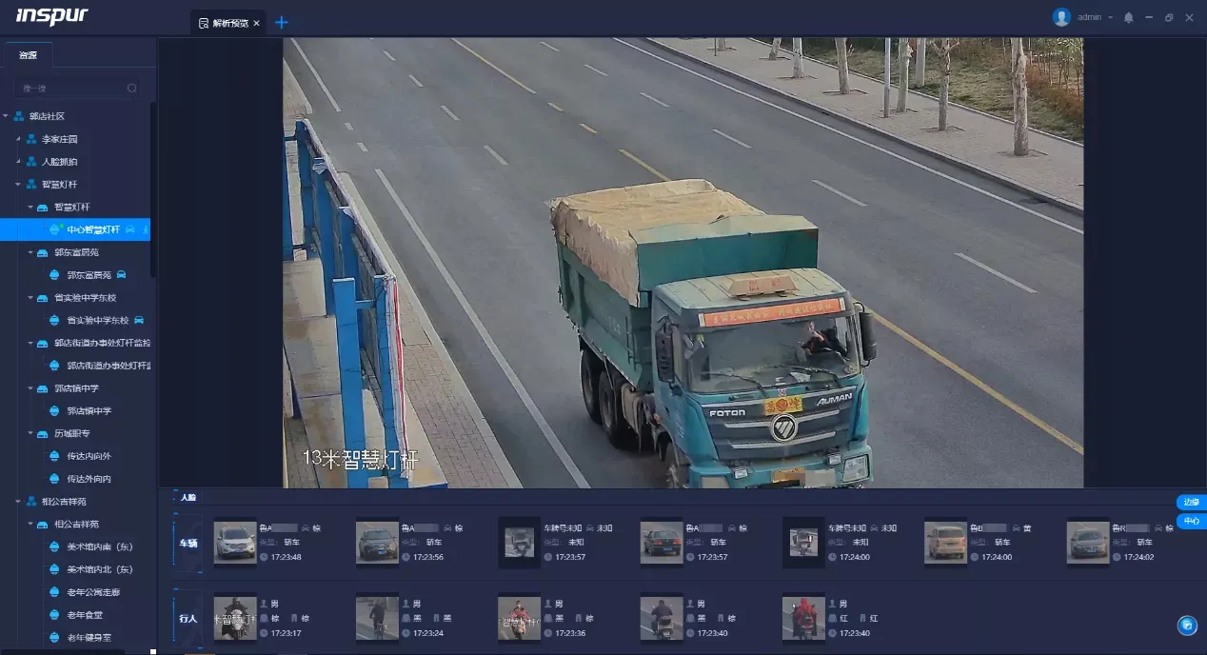Open the admin account dropdown arrow
1207x655 pixels.
tap(1111, 18)
